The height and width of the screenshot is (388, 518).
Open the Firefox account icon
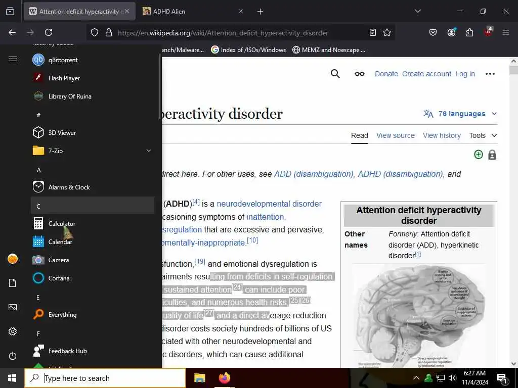pyautogui.click(x=451, y=32)
